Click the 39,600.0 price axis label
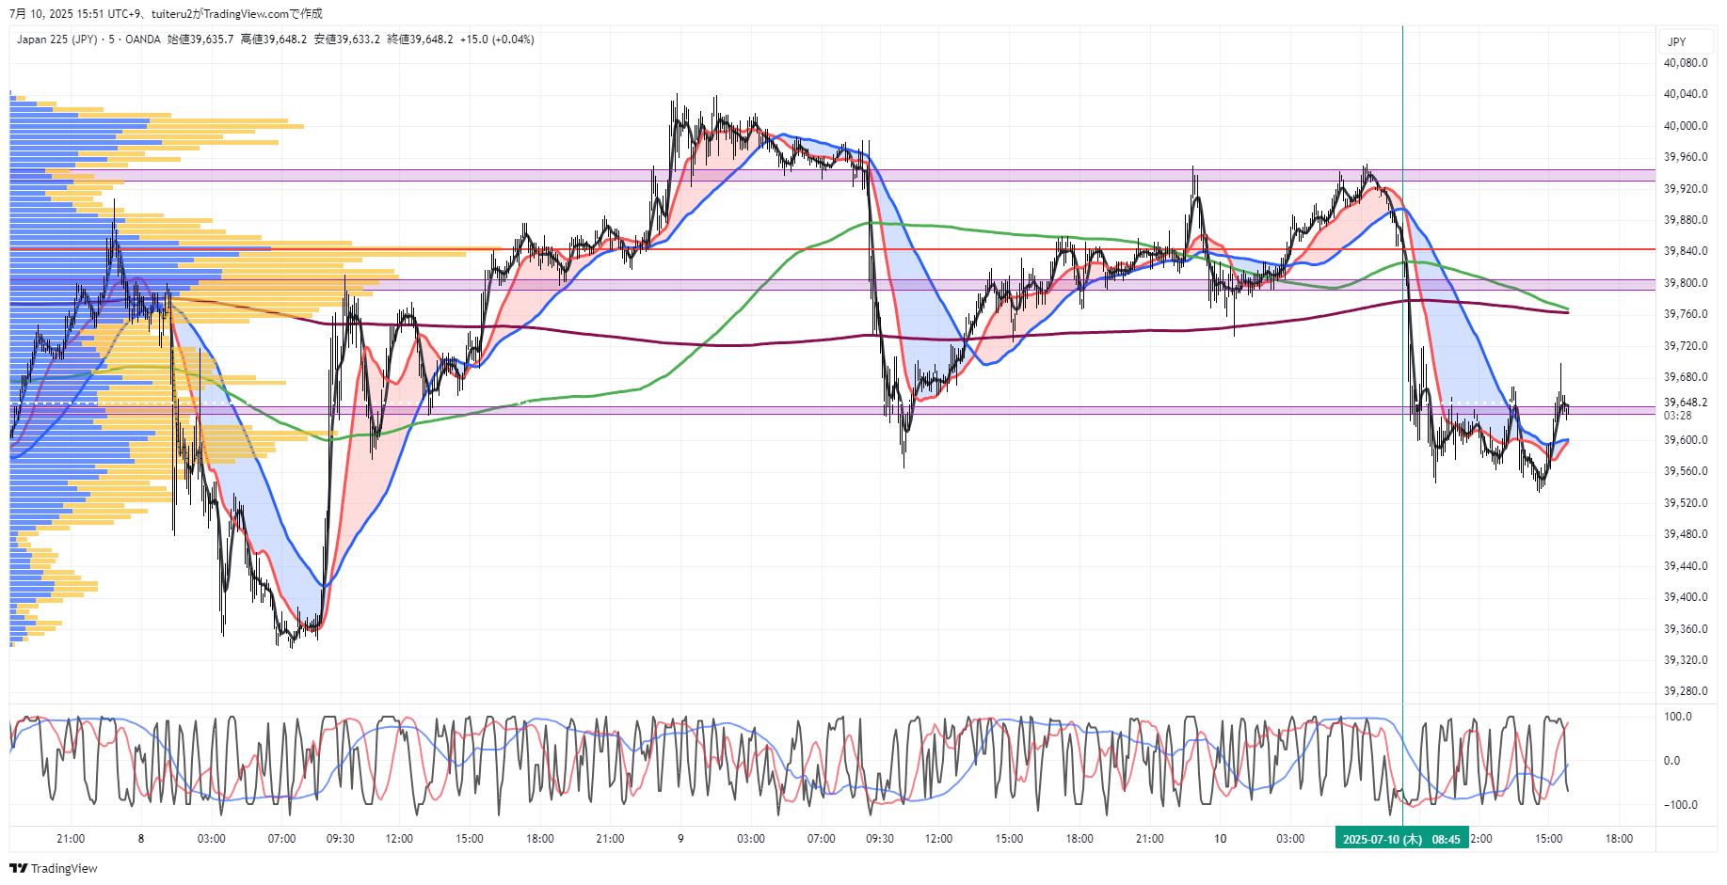This screenshot has width=1727, height=885. [x=1686, y=440]
